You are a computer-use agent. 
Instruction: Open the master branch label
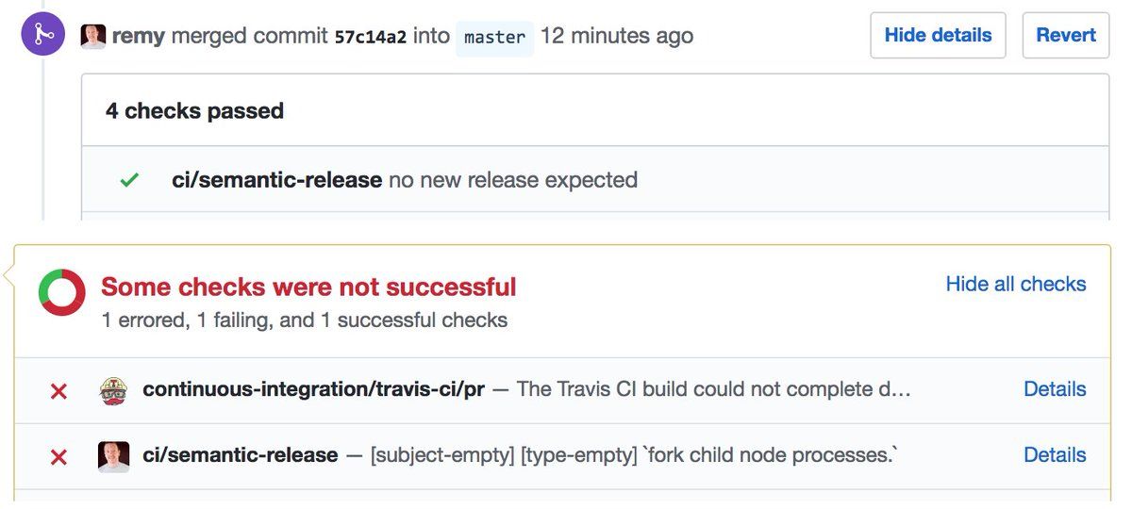tap(495, 38)
